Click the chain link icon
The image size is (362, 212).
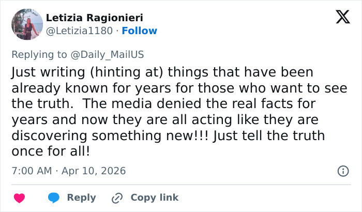(117, 198)
